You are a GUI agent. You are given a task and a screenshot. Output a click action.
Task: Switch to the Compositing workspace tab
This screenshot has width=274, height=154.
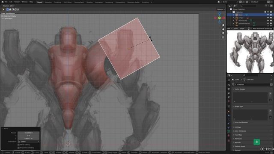[120, 2]
